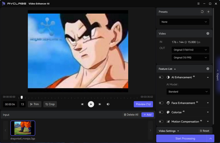The image size is (220, 143).
Task: Expand the Motion Compensation options
Action: [x=208, y=122]
